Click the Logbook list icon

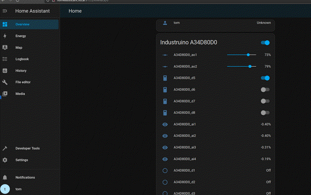(x=5, y=59)
